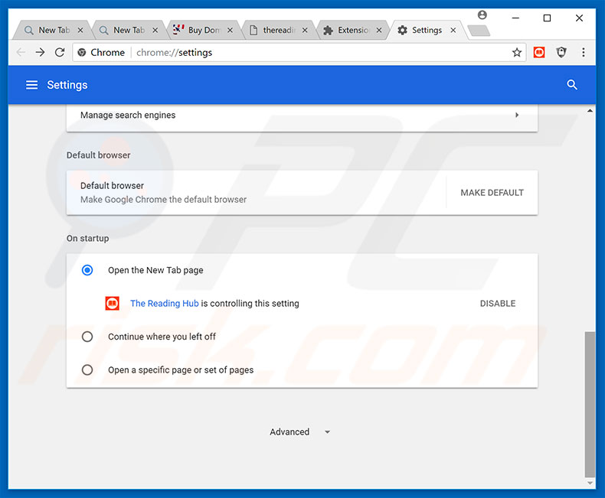Click the Chrome profile avatar icon
This screenshot has width=605, height=498.
pos(482,15)
